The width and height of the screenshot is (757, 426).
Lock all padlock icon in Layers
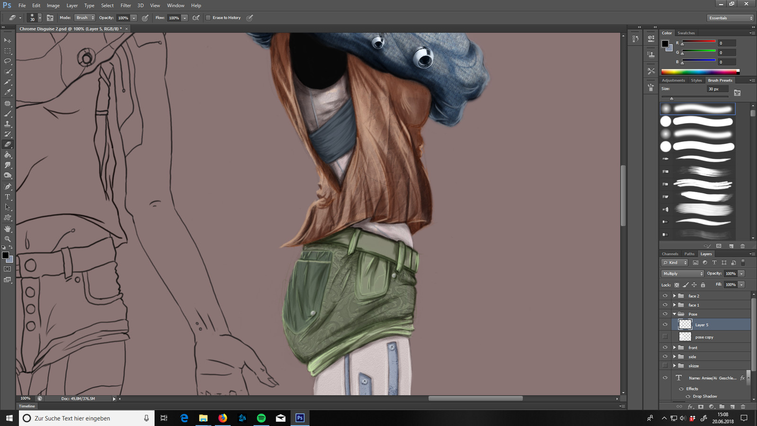coord(703,285)
